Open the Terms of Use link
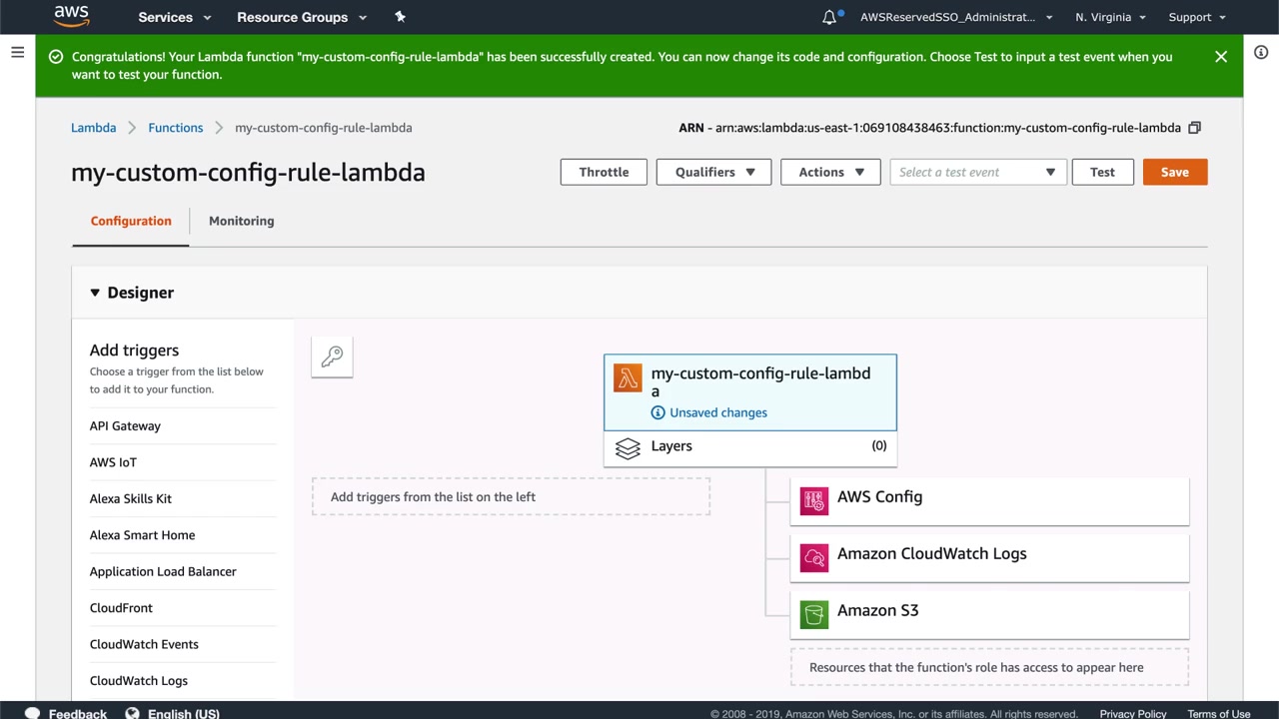The width and height of the screenshot is (1279, 719). tap(1219, 714)
